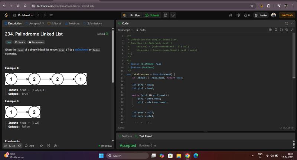Click the code editor scrollbar thumb

pyautogui.click(x=294, y=55)
